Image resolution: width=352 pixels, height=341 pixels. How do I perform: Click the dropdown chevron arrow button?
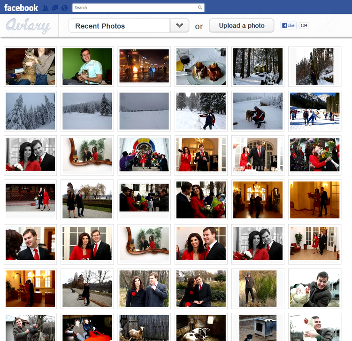(x=179, y=26)
